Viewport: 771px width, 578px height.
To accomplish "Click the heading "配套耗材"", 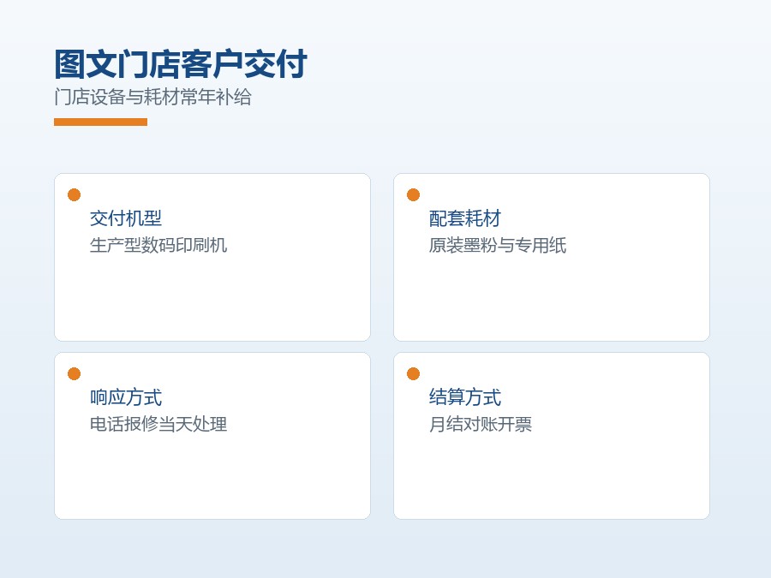I will (x=465, y=218).
